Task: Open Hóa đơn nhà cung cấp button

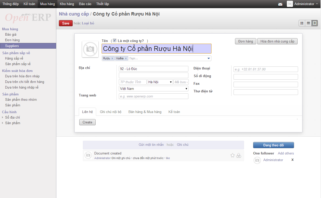Action: [x=277, y=41]
